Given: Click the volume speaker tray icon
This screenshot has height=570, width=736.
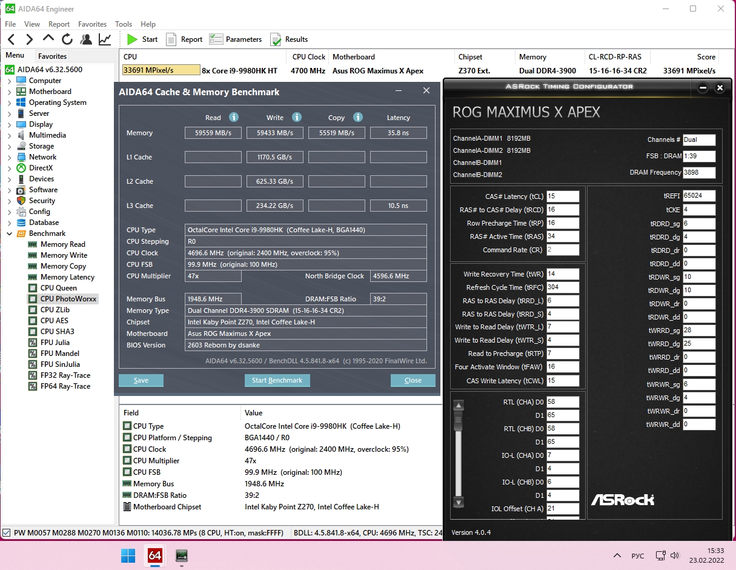Looking at the screenshot, I should [x=674, y=555].
